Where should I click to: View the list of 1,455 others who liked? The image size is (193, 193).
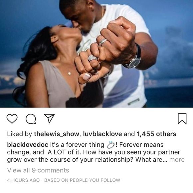click(156, 134)
